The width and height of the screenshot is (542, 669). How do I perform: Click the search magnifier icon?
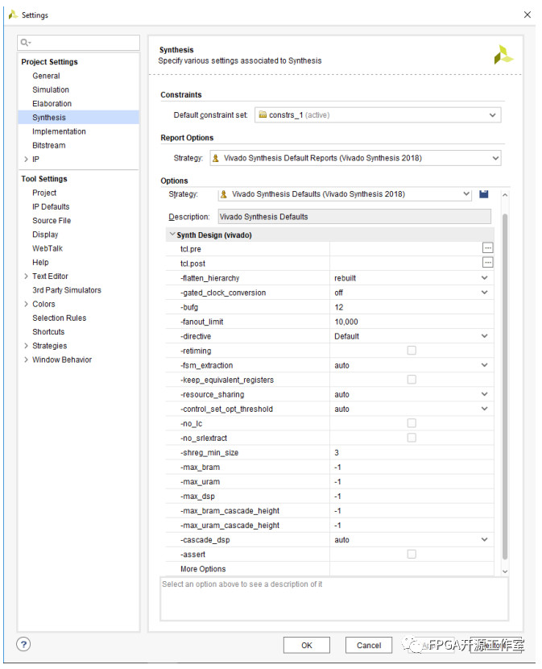click(25, 42)
